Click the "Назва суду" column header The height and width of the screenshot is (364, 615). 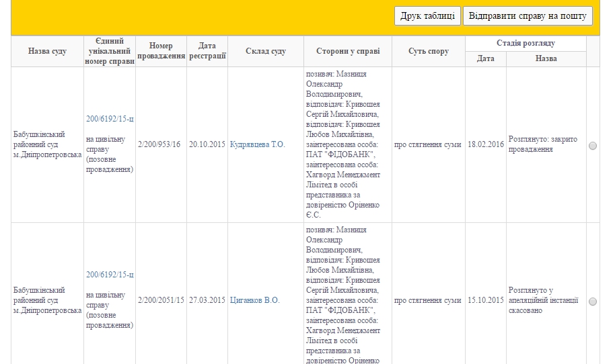47,52
